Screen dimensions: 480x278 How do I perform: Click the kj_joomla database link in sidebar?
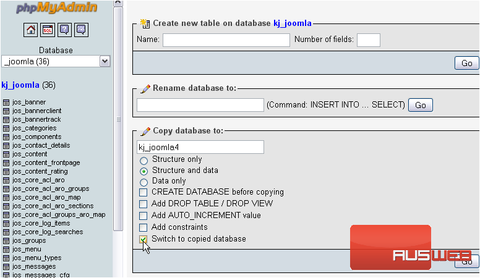[20, 85]
